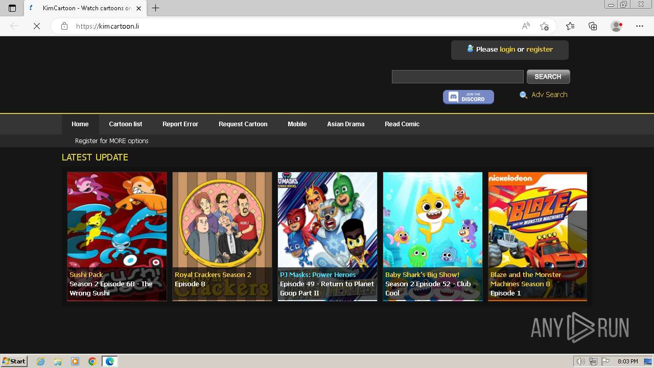Click Season 2 Episode 52 Club Cool caption
The height and width of the screenshot is (368, 654).
(428, 288)
